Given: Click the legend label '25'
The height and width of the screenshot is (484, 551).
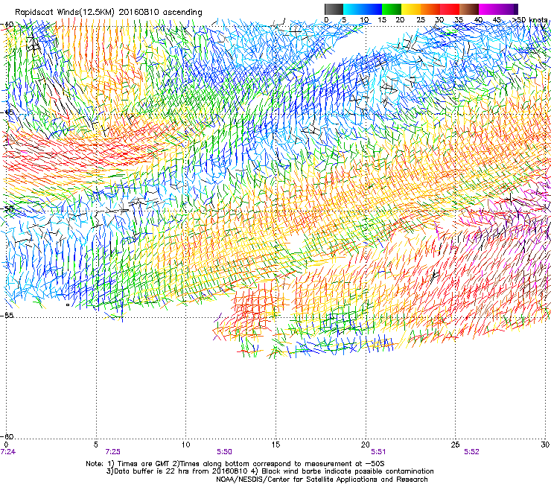Looking at the screenshot, I should click(x=421, y=19).
